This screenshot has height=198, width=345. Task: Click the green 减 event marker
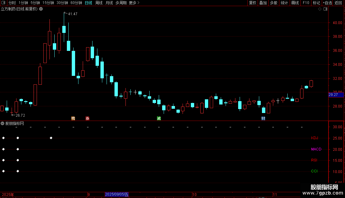click(x=159, y=118)
